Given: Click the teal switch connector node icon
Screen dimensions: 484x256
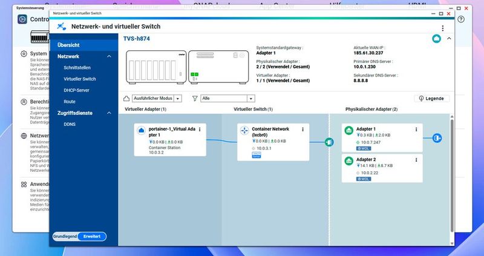Looking at the screenshot, I should (x=329, y=142).
